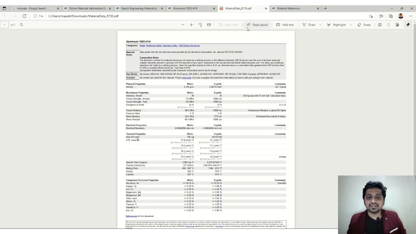Close the matweb Google Search tab
This screenshot has height=234, width=416.
pyautogui.click(x=58, y=8)
